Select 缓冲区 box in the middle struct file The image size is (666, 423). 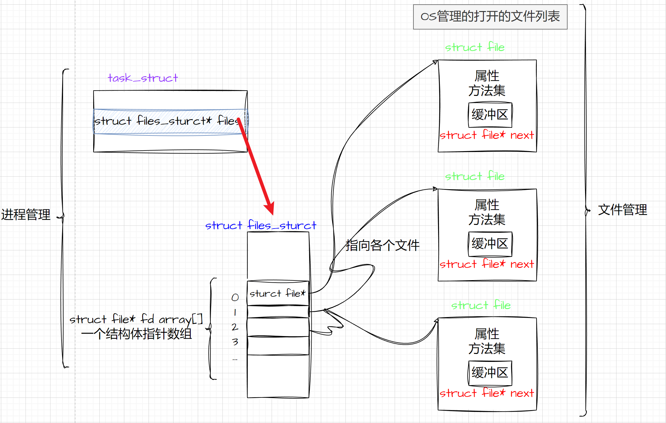490,244
